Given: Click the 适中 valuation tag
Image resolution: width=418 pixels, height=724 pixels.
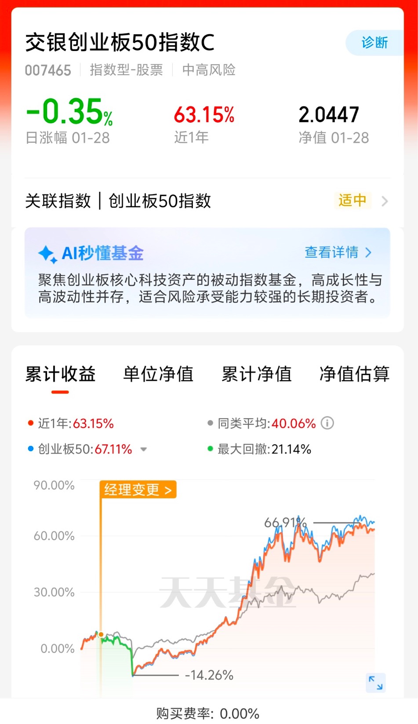Looking at the screenshot, I should point(353,201).
